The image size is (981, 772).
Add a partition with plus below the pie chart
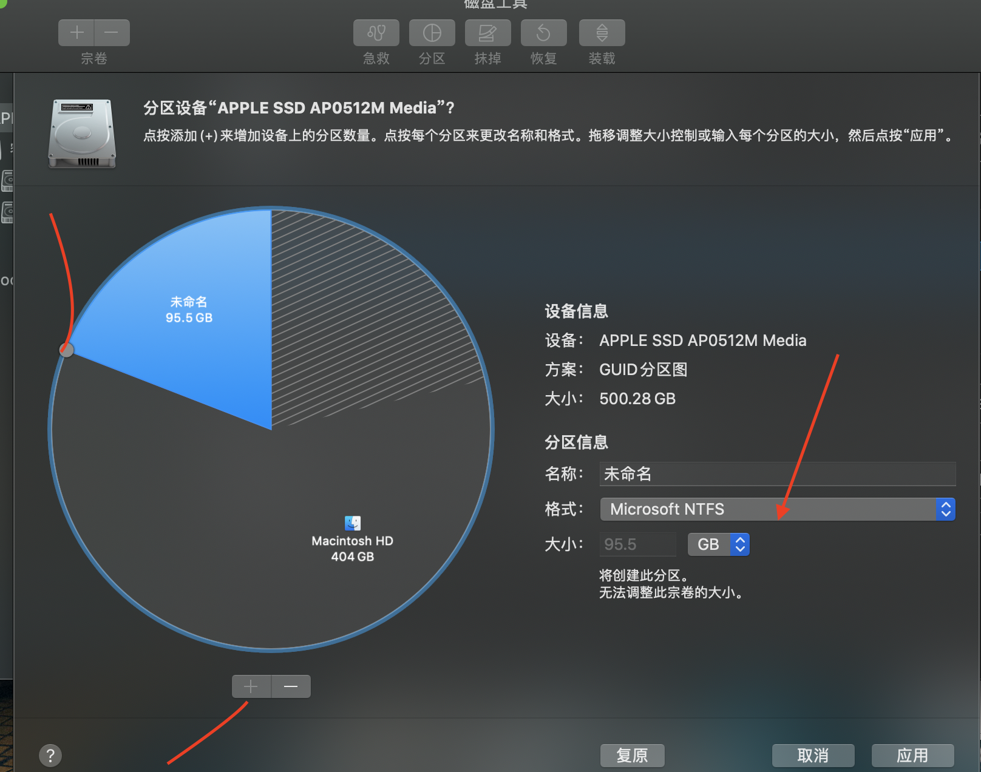coord(251,686)
